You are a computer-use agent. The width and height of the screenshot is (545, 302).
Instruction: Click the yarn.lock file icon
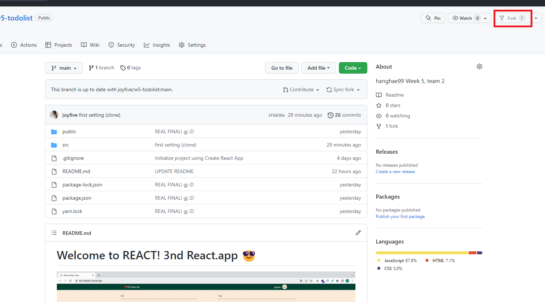click(x=54, y=212)
